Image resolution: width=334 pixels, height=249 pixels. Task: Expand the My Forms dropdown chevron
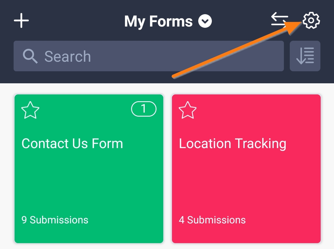point(205,22)
